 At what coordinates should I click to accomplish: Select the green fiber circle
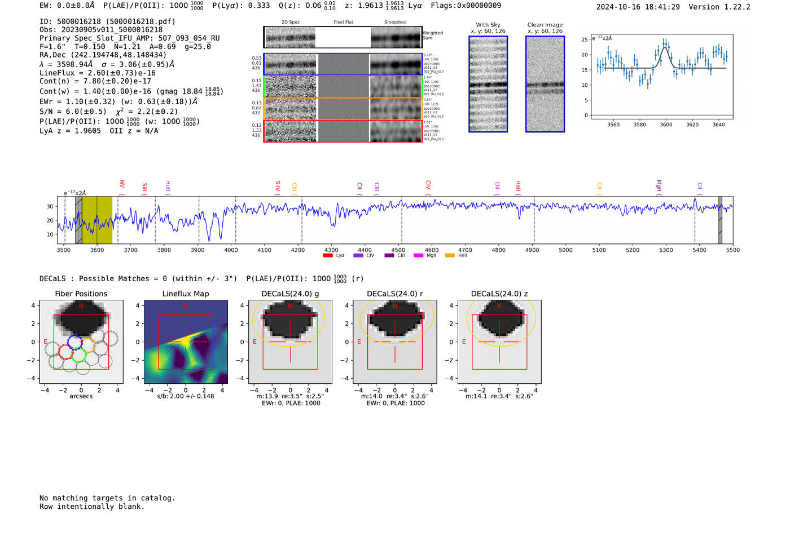(78, 355)
